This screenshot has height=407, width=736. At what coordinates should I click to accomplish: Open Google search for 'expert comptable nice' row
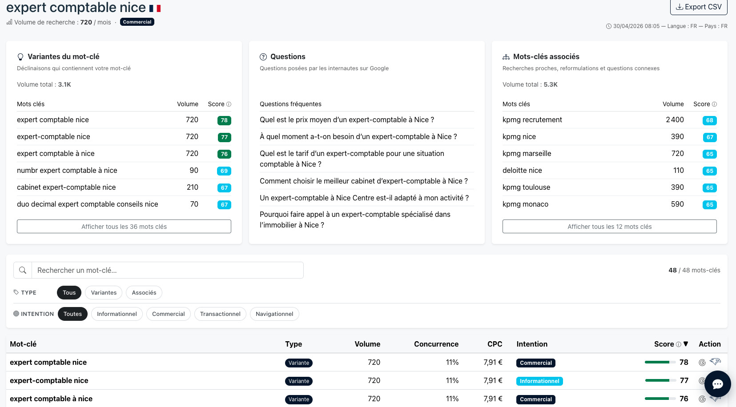702,363
